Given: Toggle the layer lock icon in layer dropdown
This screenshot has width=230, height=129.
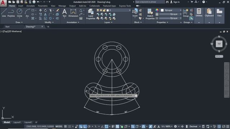Looking at the screenshot, I should coord(104,10).
